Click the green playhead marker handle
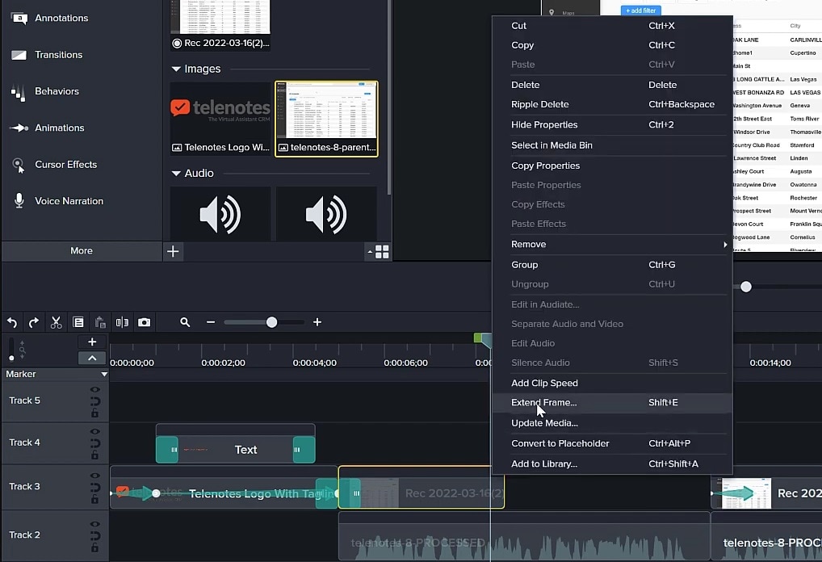This screenshot has width=822, height=562. click(477, 338)
